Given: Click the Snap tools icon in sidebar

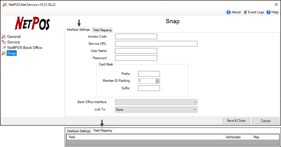Looking at the screenshot, I should coord(4,53).
